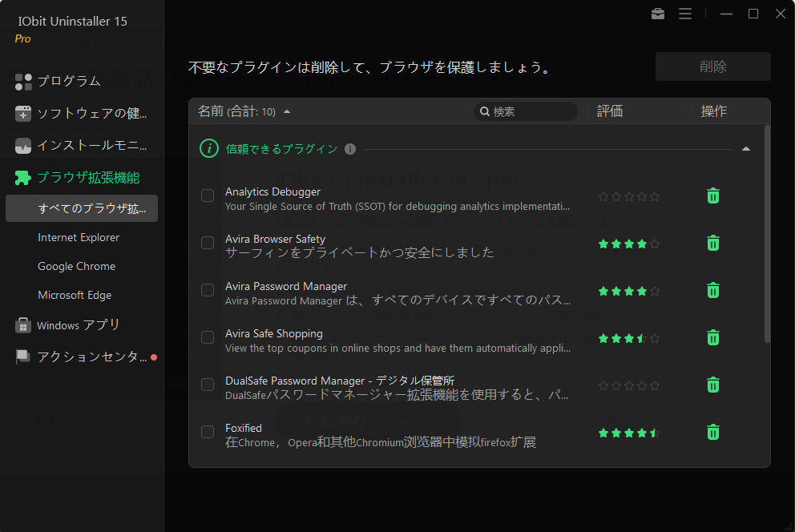Click the star rating of Analytics Debugger
The width and height of the screenshot is (795, 532).
(628, 196)
